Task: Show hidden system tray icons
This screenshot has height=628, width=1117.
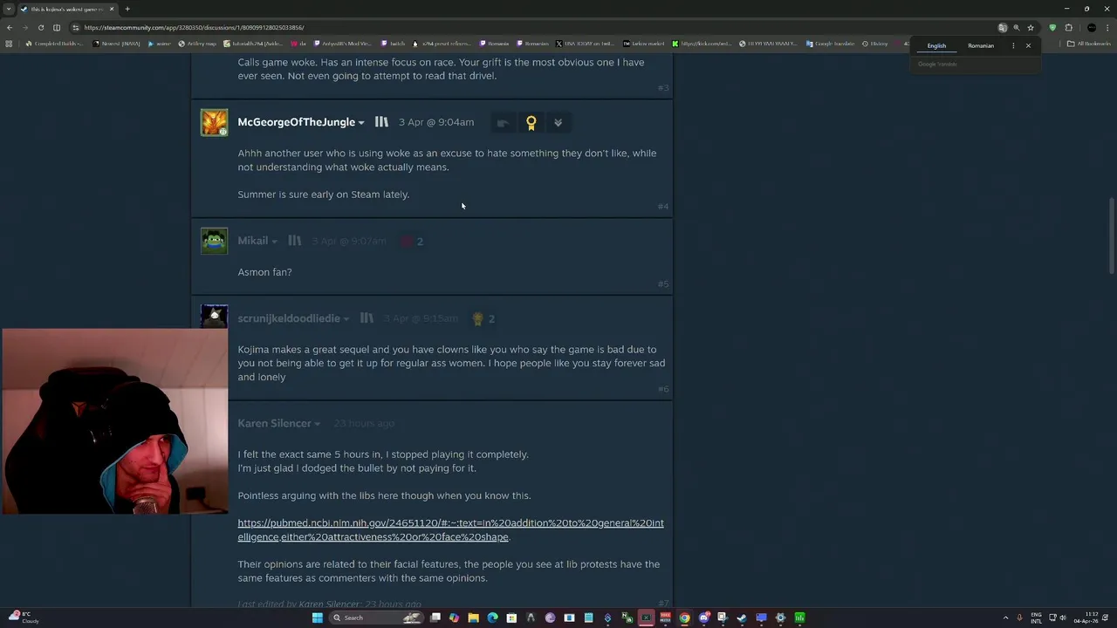Action: tap(1005, 618)
